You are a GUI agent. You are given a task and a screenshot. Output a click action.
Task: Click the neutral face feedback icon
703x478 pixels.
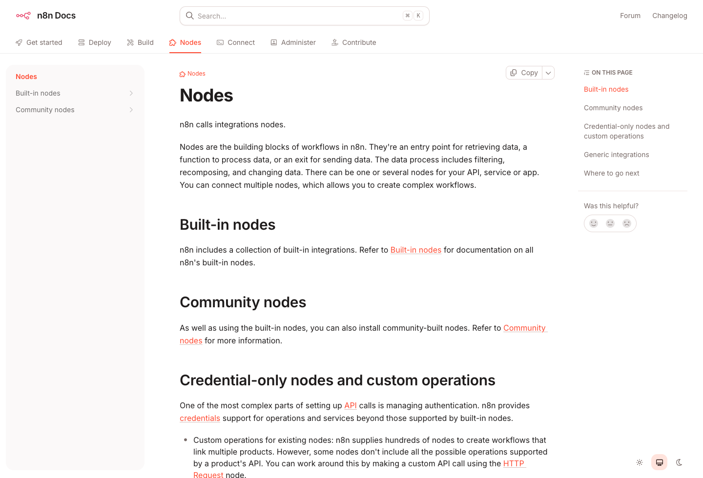point(610,223)
